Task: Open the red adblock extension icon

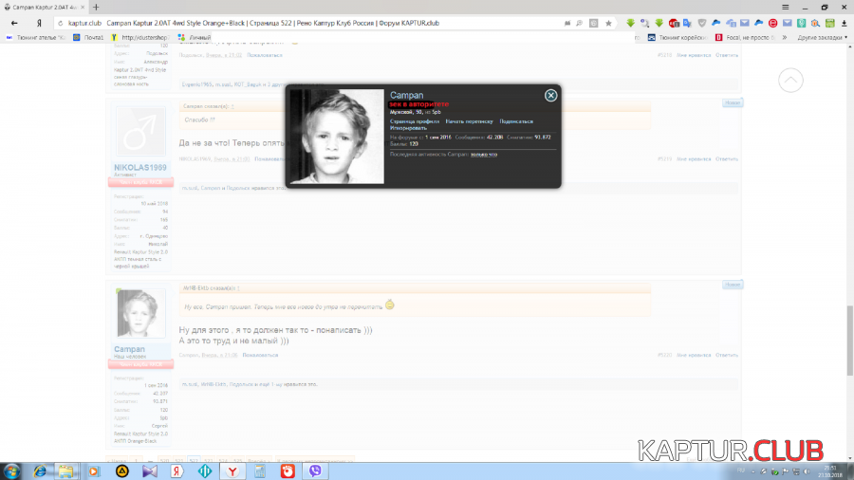Action: point(674,23)
